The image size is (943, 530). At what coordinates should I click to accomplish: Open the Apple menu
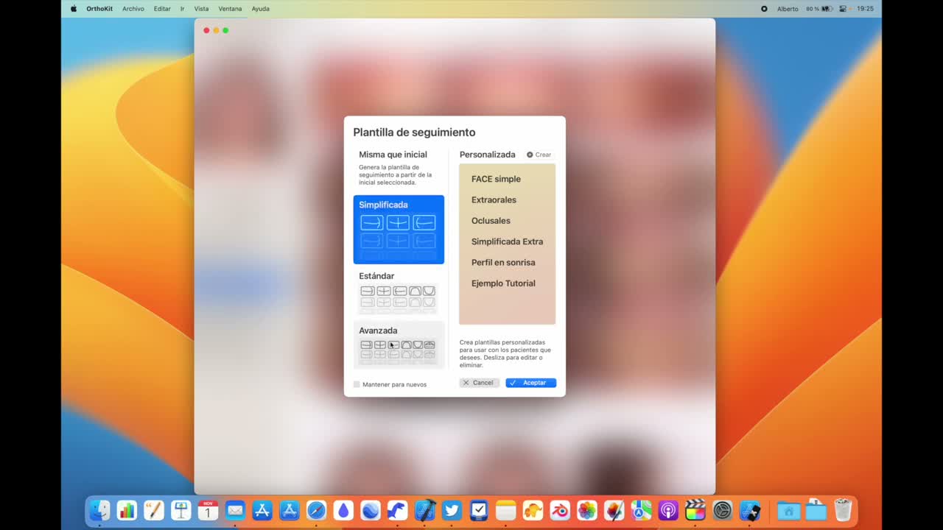[74, 9]
